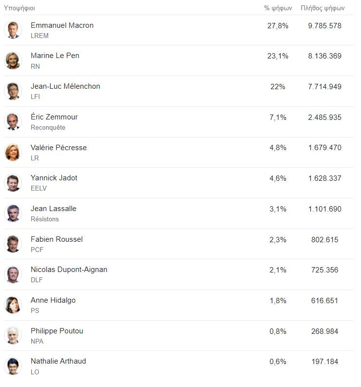
Task: Click Nicolas Dupont-Aignan's avatar photo
Action: [13, 274]
